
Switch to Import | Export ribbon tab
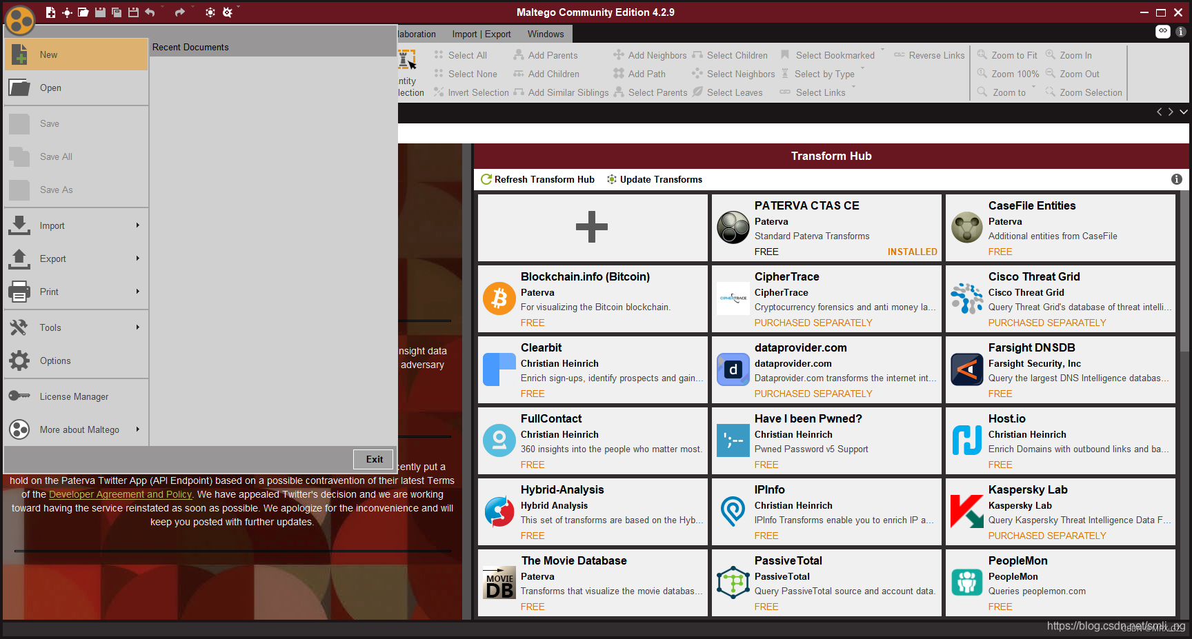coord(481,34)
